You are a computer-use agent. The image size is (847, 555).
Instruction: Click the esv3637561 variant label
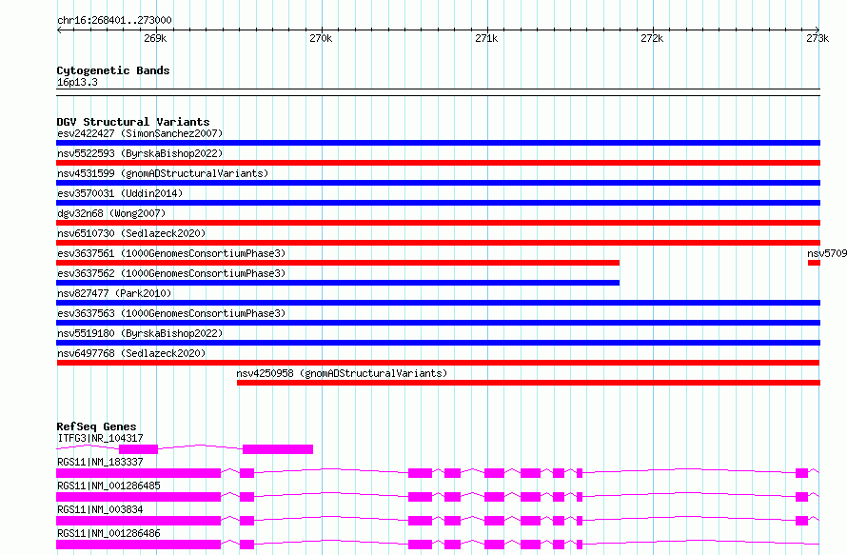pyautogui.click(x=171, y=253)
